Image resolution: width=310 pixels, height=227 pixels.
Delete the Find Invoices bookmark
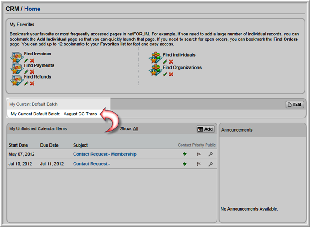click(x=32, y=60)
